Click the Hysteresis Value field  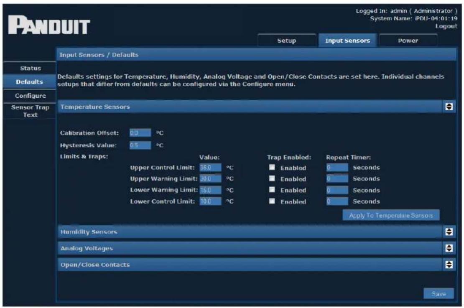(x=140, y=145)
